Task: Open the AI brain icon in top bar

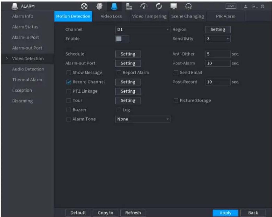Action: (99, 7)
